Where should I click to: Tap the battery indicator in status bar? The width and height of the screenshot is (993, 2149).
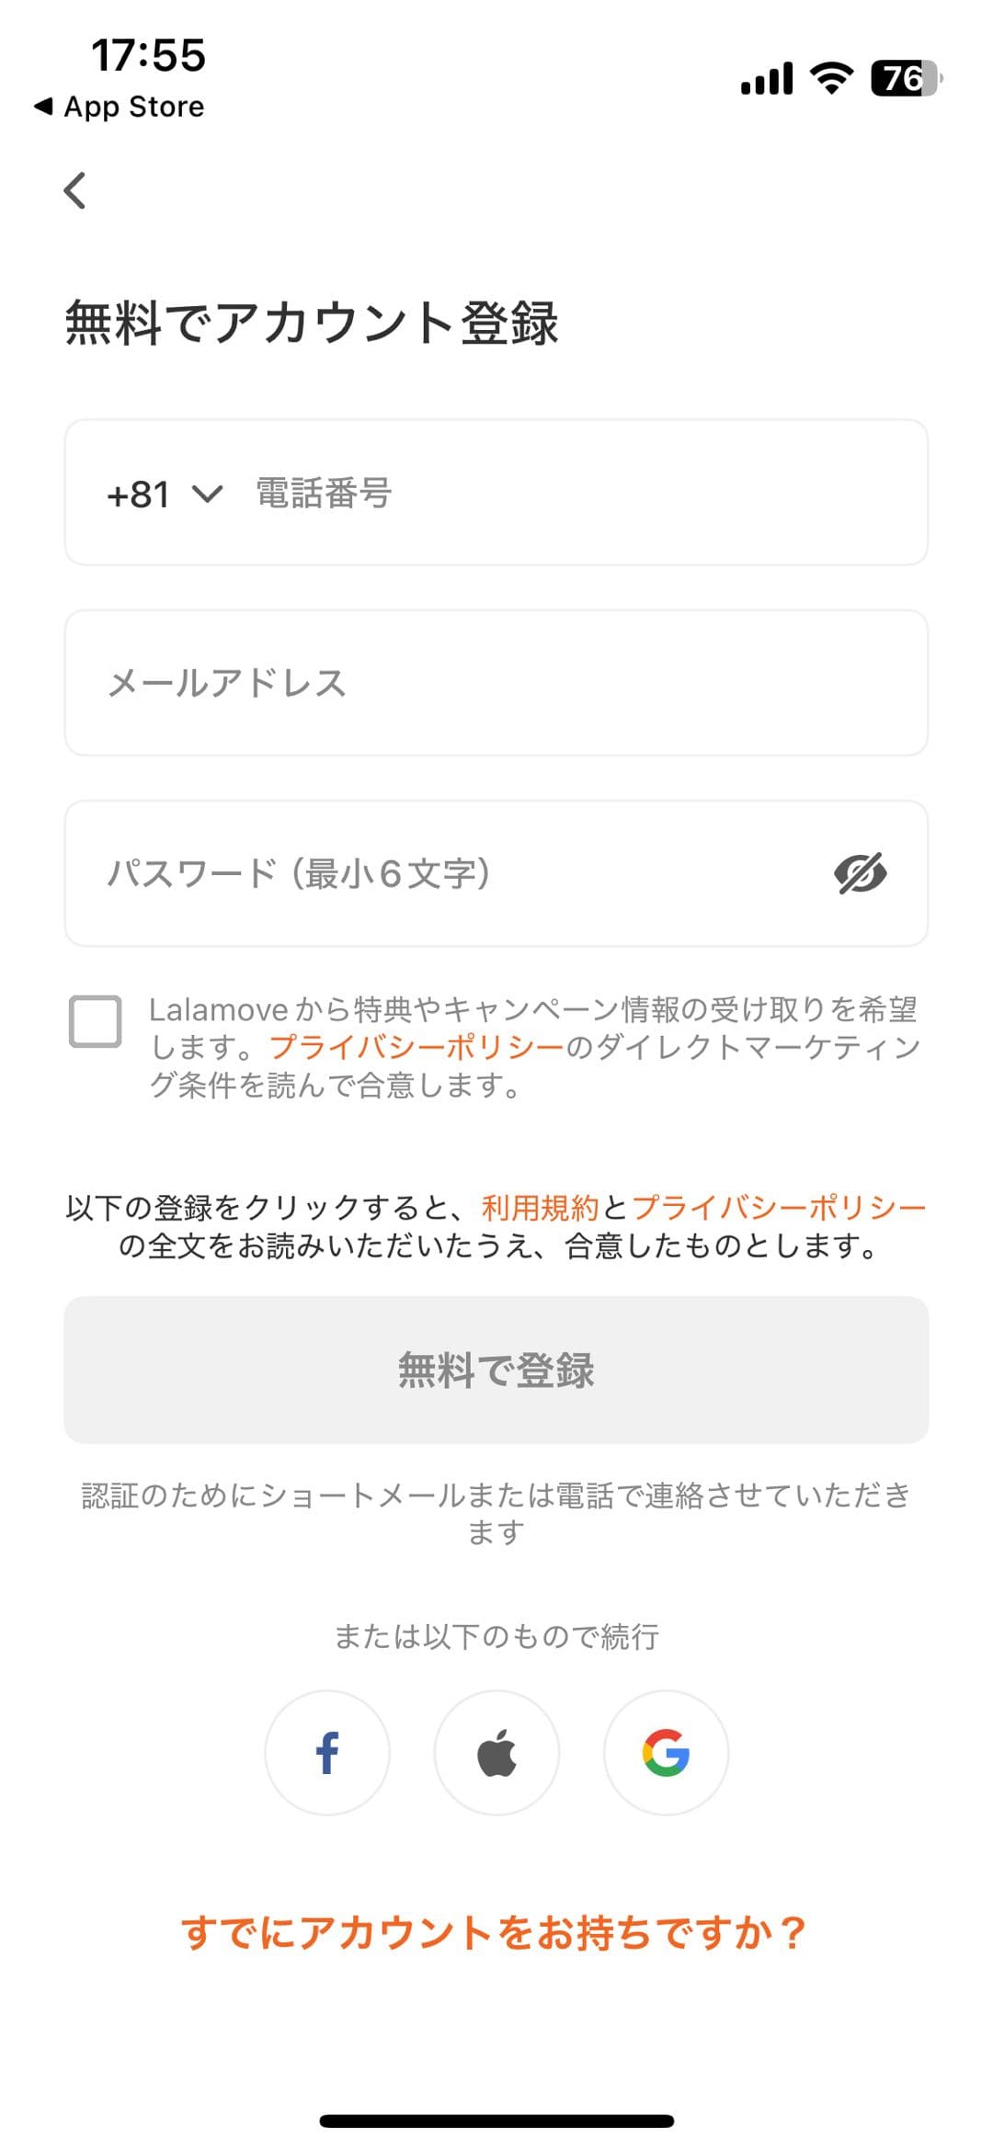click(x=907, y=78)
